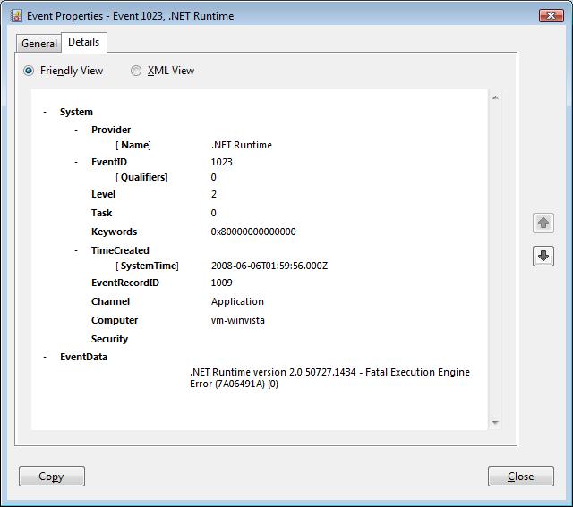Click the previous event up-arrow button
Viewport: 573px width, 507px height.
coord(543,223)
